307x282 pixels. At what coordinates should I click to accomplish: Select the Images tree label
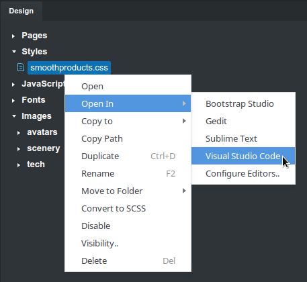(x=36, y=116)
